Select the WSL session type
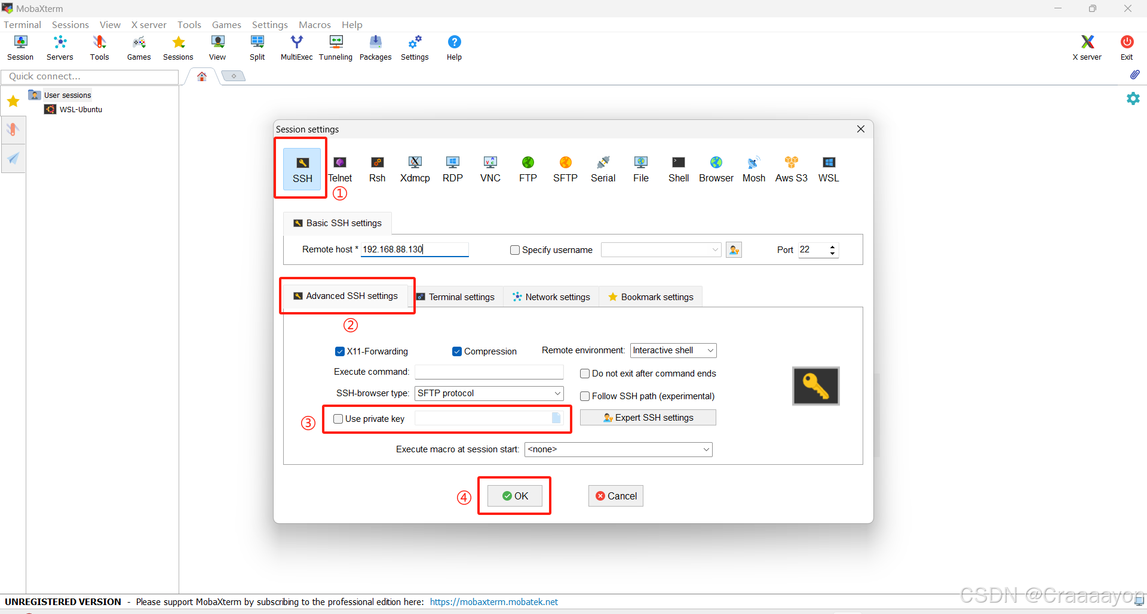Image resolution: width=1147 pixels, height=614 pixels. (829, 169)
